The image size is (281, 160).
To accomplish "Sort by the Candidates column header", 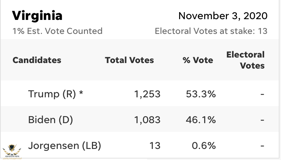I will point(37,60).
